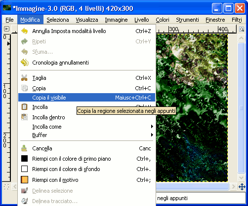Open the image menu arrow button by the ruler
248x206 pixels.
[6, 29]
